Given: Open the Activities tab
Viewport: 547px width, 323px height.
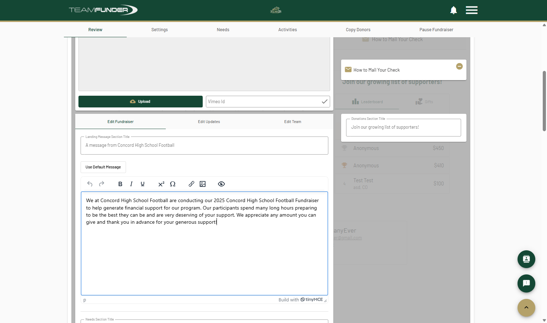Looking at the screenshot, I should click(x=288, y=30).
